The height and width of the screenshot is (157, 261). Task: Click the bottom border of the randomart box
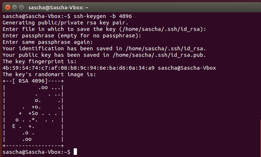(33, 146)
